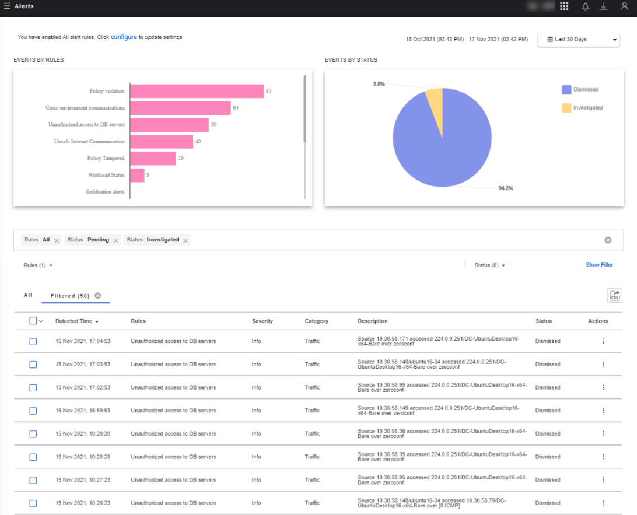Click the Rules column header
637x515 pixels.
[x=138, y=321]
